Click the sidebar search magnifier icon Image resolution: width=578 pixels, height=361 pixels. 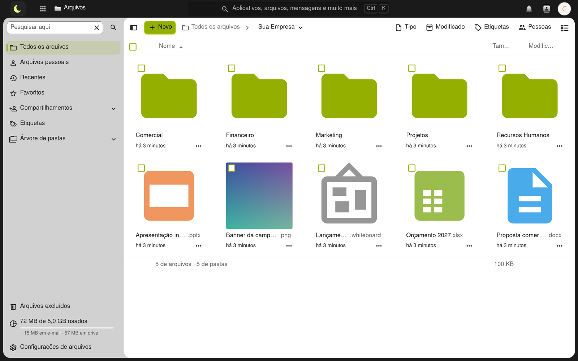(113, 27)
